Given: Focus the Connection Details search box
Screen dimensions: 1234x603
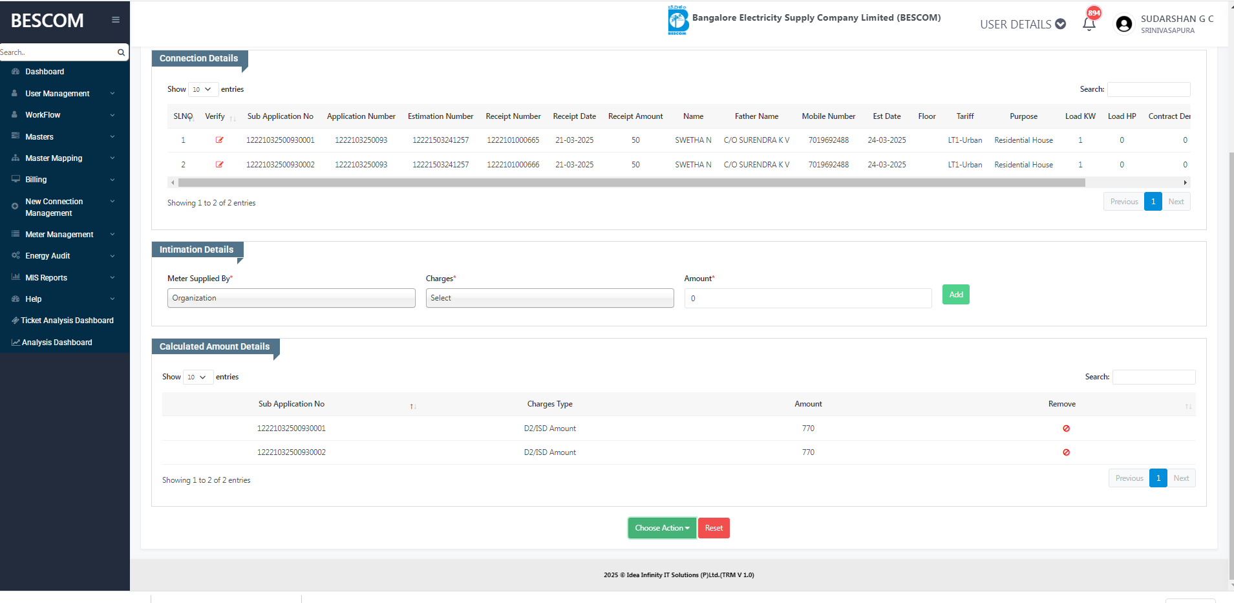Looking at the screenshot, I should 1149,89.
